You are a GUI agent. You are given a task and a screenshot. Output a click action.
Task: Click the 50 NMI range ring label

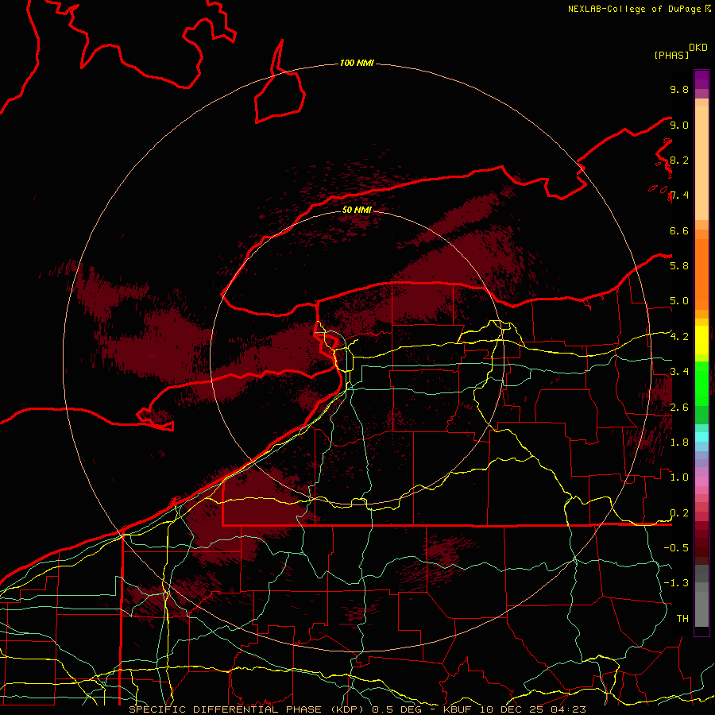[x=357, y=210]
